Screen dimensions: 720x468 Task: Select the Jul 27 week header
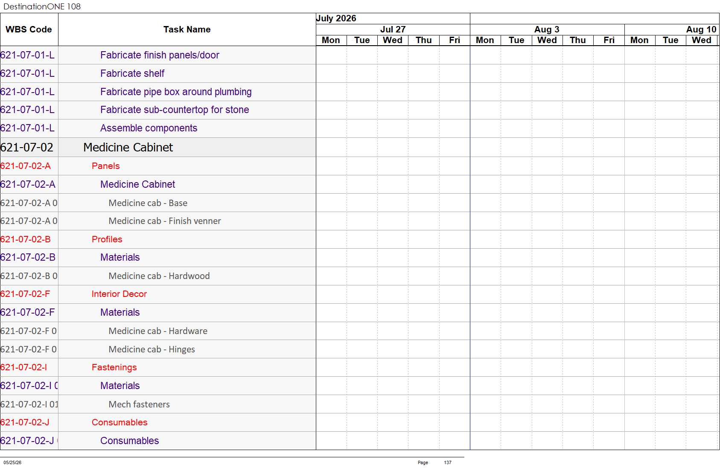(393, 29)
